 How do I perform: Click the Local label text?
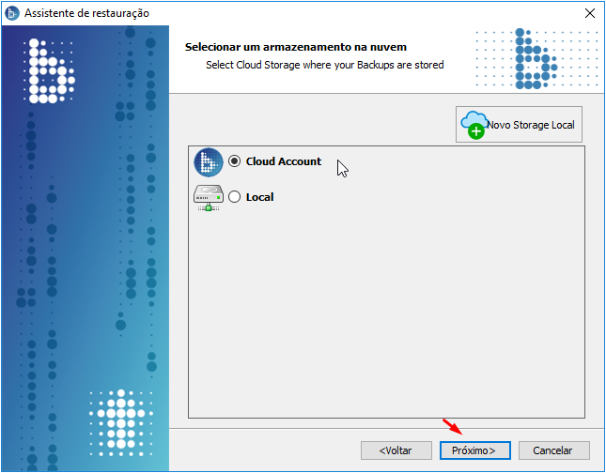(259, 197)
